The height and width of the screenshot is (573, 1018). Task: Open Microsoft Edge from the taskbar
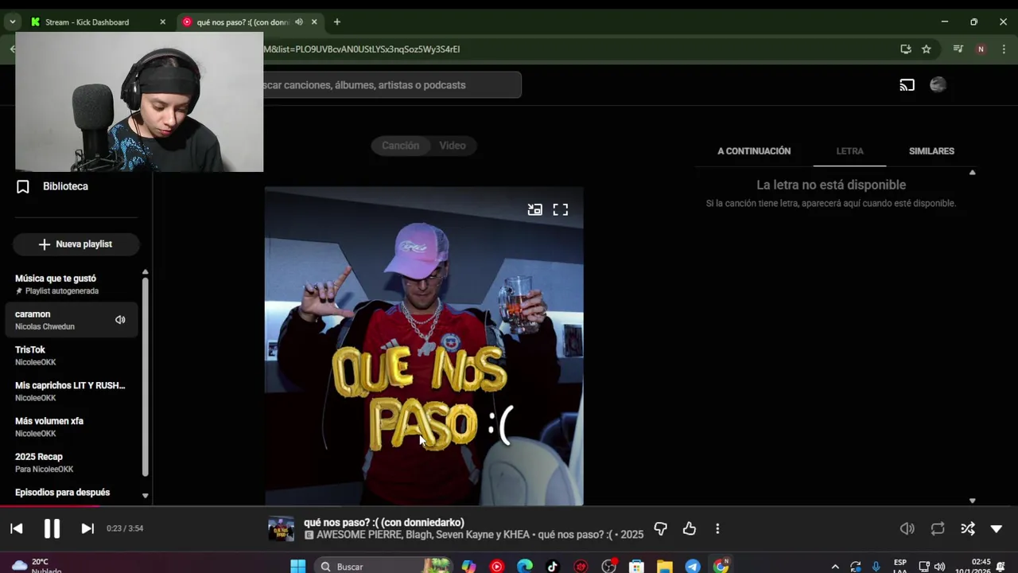(525, 567)
